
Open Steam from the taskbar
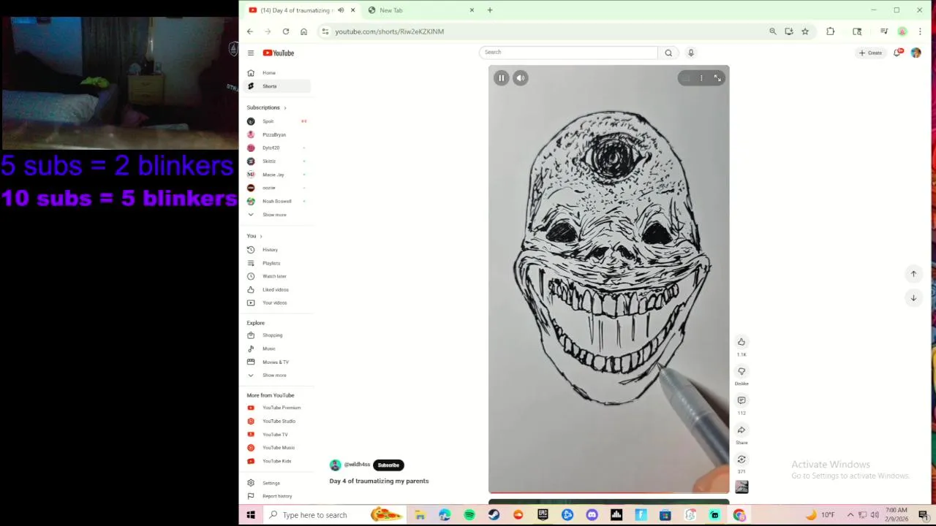pyautogui.click(x=494, y=515)
